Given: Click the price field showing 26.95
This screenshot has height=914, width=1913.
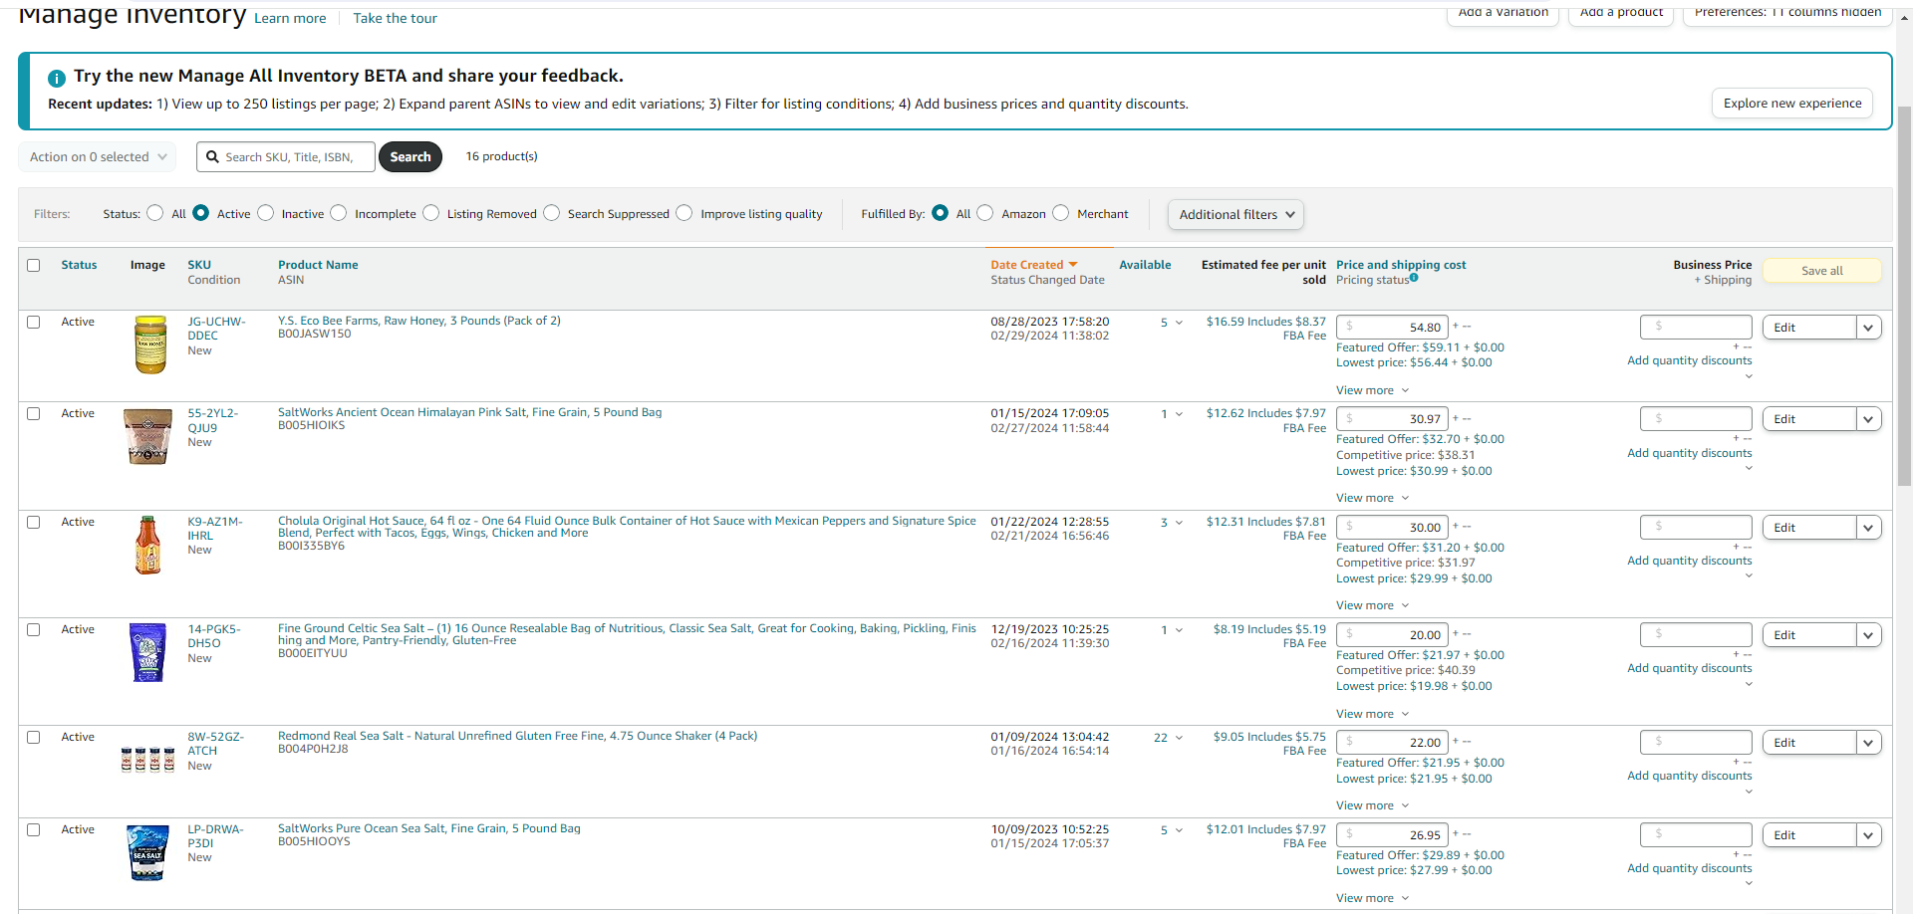Looking at the screenshot, I should pos(1392,834).
